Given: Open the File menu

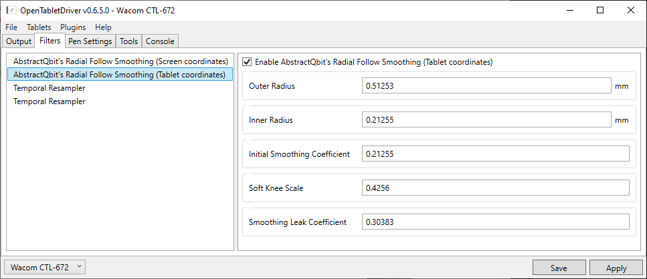Looking at the screenshot, I should pyautogui.click(x=11, y=27).
